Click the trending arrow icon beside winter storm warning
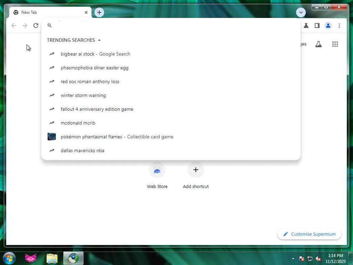 click(x=52, y=95)
